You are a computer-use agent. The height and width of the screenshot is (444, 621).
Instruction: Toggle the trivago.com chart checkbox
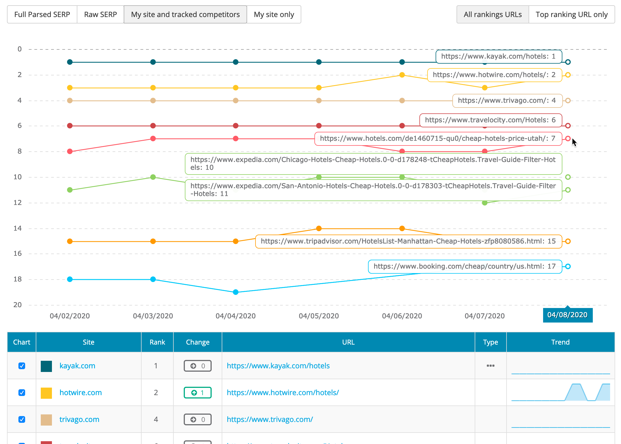tap(22, 419)
